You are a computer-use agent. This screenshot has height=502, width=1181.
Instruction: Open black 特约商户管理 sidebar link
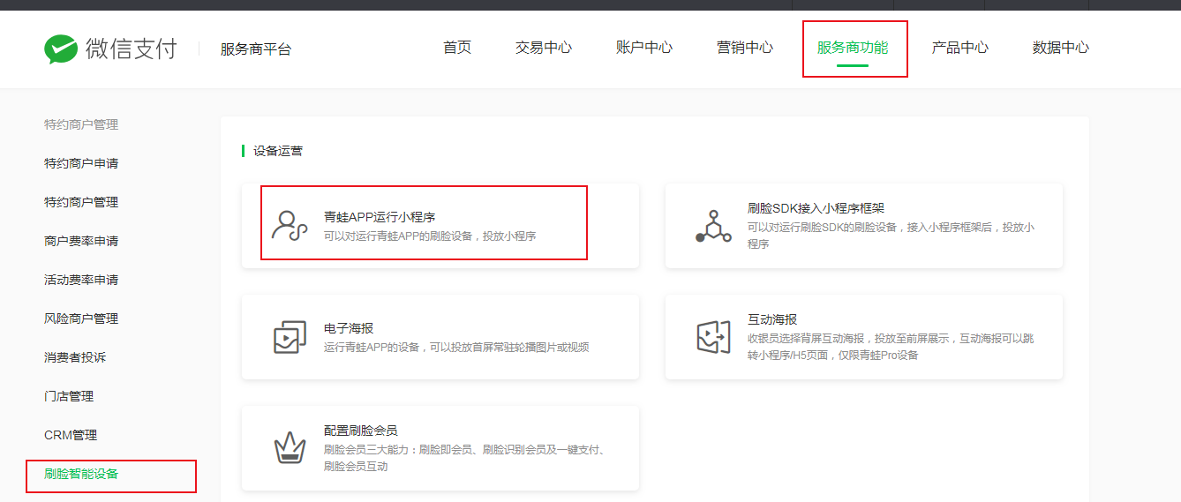[x=81, y=202]
